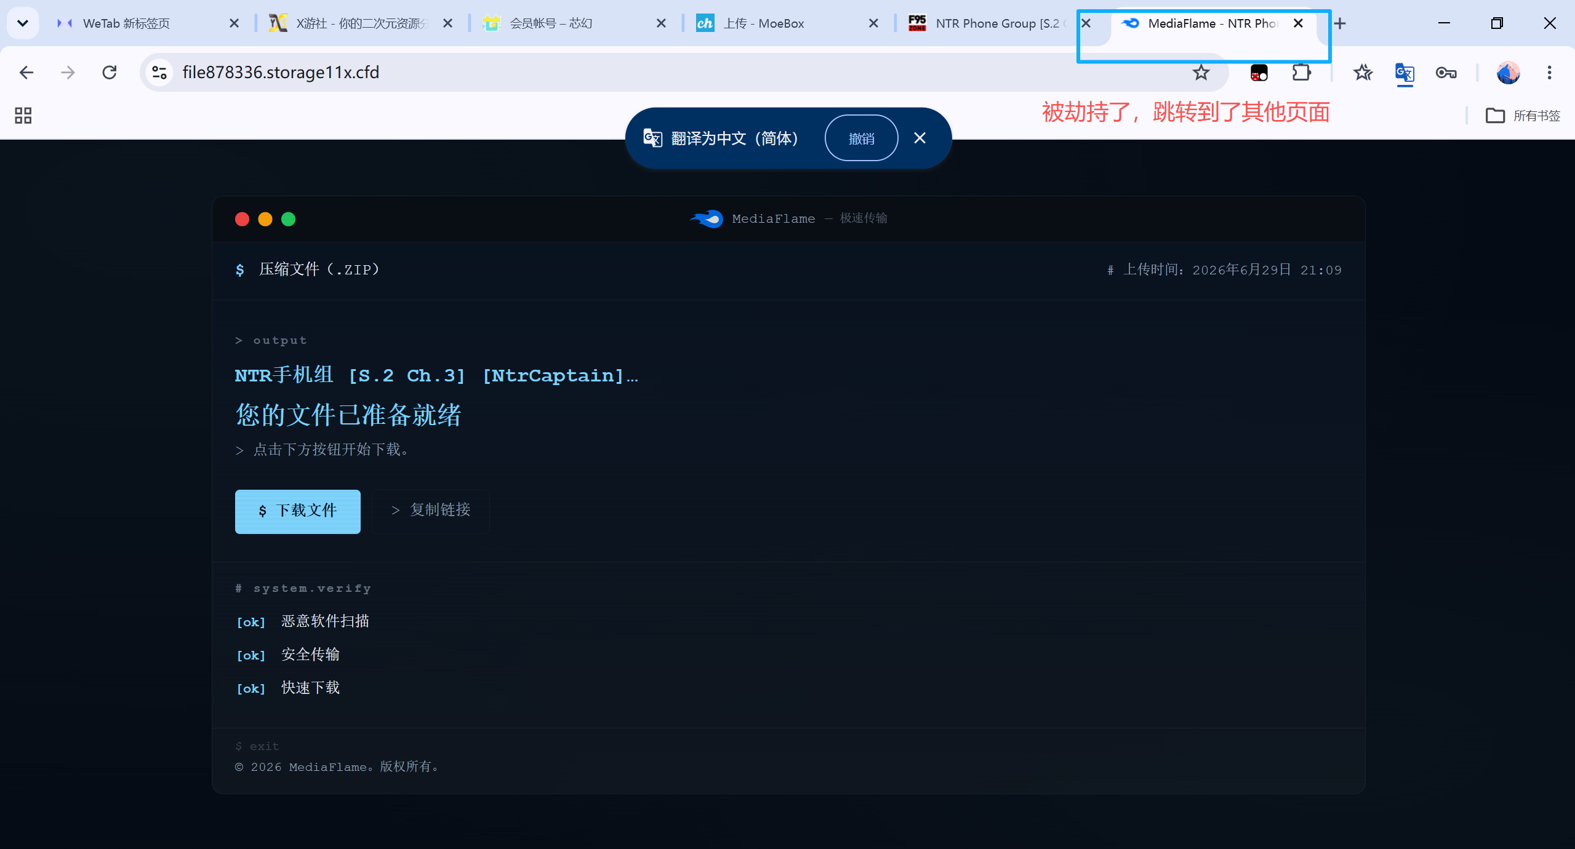Screen dimensions: 1575x849
Task: Close the 上传 - MoeBox tab
Action: [x=873, y=23]
